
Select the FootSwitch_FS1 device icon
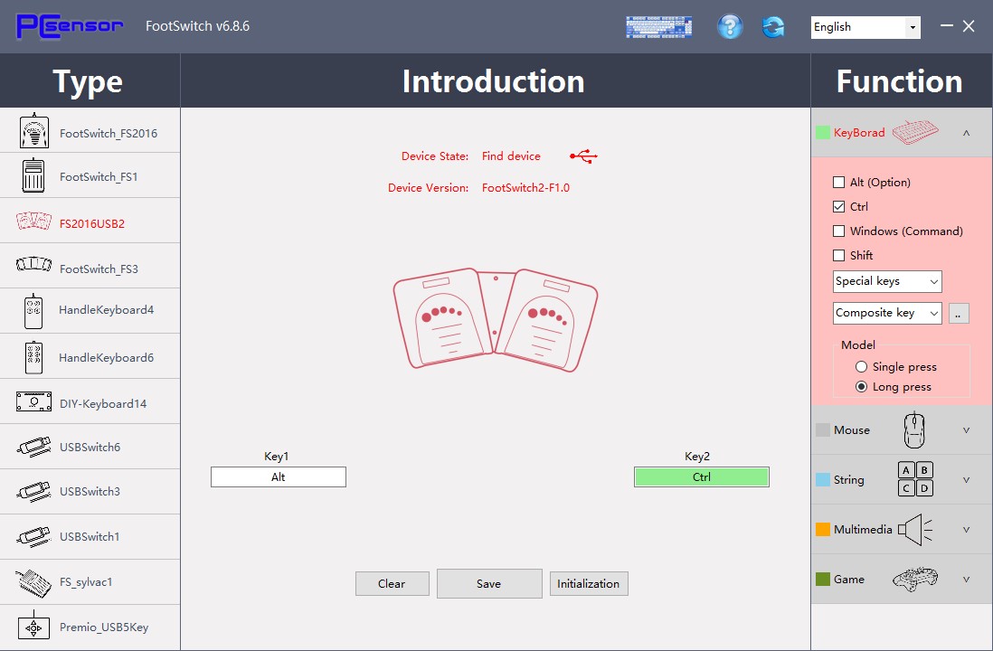pos(33,175)
